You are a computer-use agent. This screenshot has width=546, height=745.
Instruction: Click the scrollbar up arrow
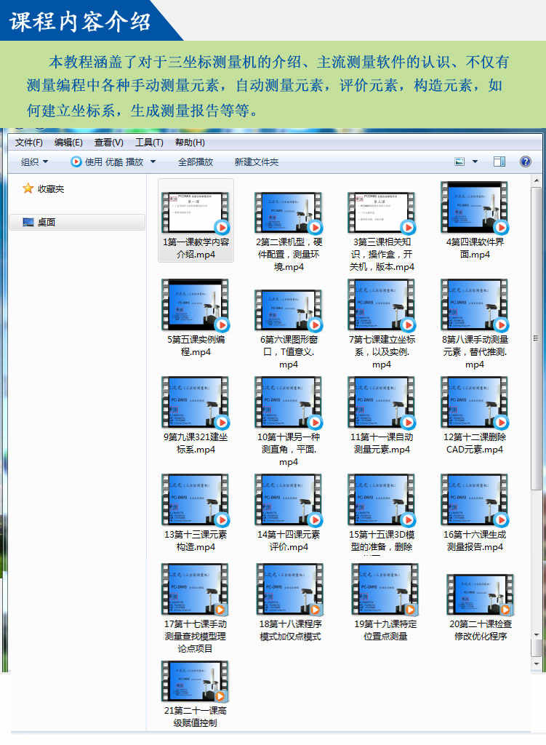(536, 181)
